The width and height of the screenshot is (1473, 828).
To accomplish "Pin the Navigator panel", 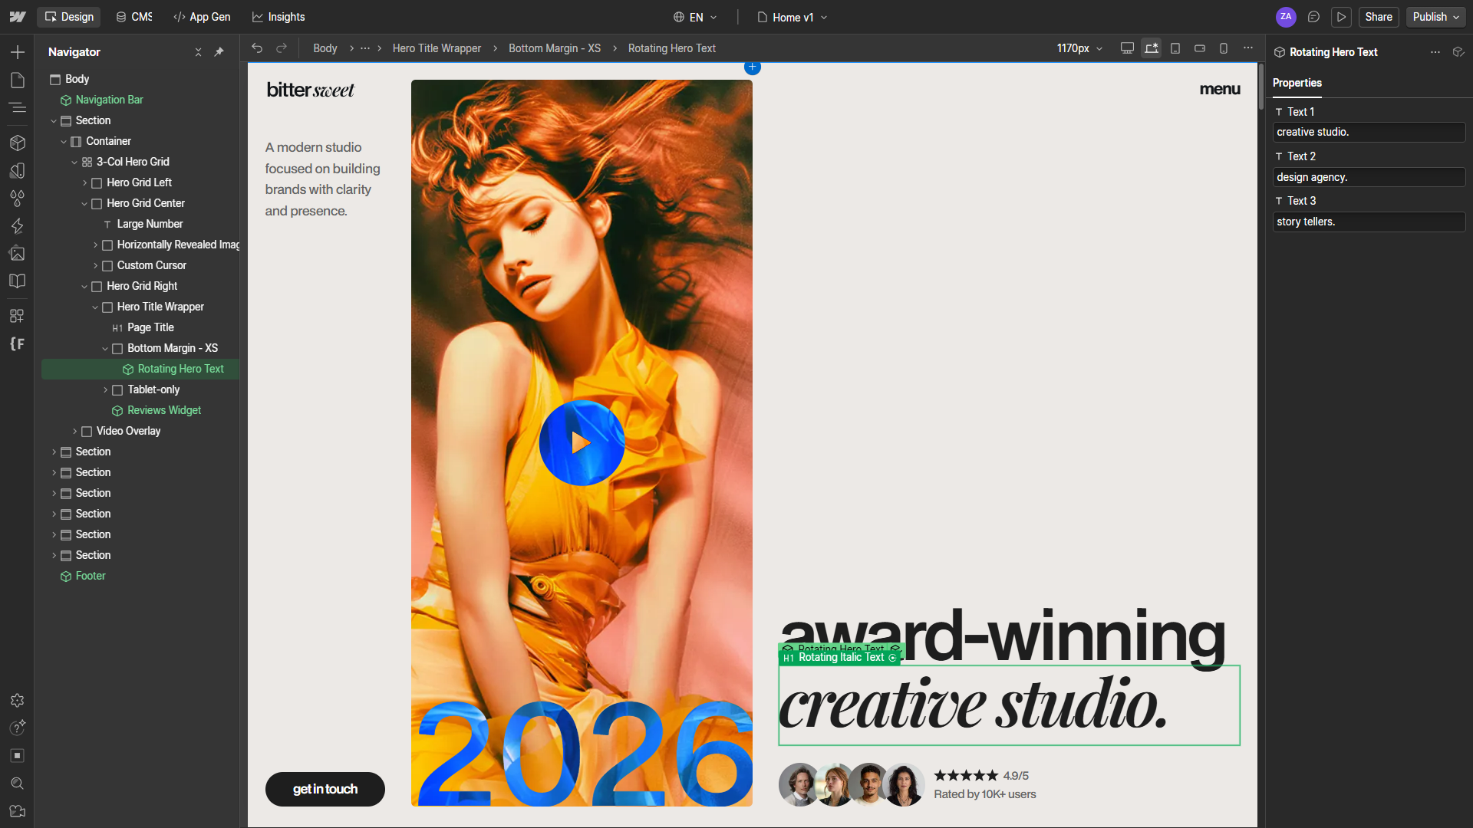I will [220, 52].
